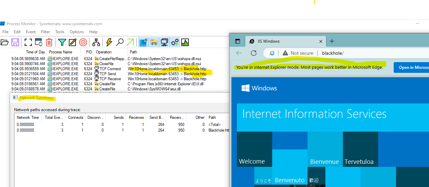Click the Network Summary window title icon
429x187 pixels.
(15, 97)
